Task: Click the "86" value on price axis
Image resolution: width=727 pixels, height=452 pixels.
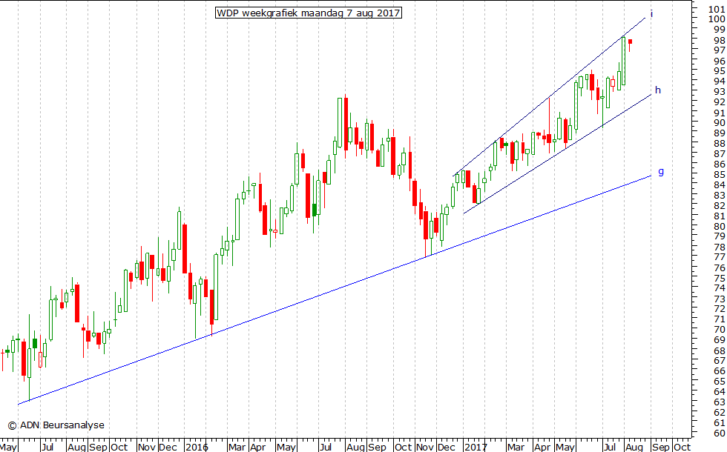Action: (x=720, y=164)
